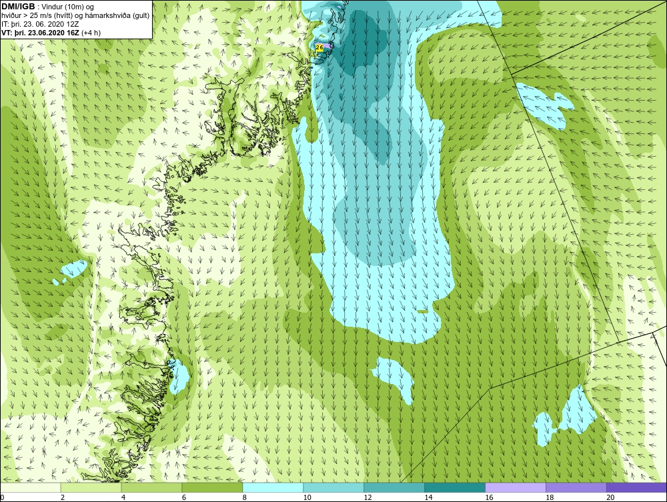Viewport: 667px width, 502px height.
Task: Click the legend scale label 0
Action: [2, 497]
